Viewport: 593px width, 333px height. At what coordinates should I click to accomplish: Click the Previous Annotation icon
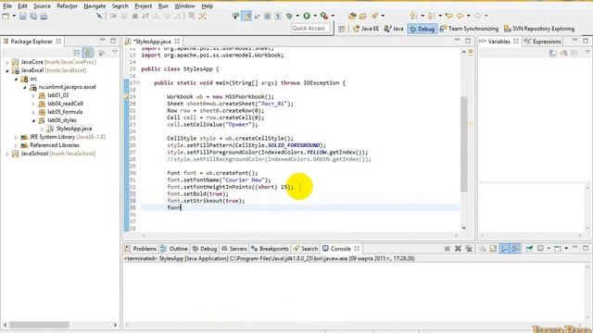point(431,16)
